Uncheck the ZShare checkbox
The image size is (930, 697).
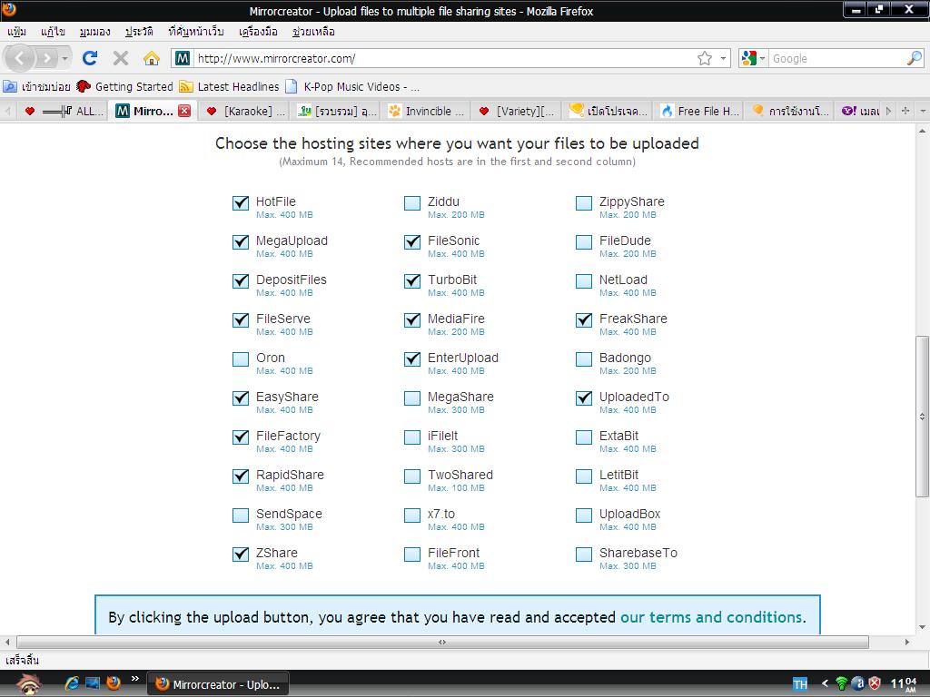click(x=240, y=555)
